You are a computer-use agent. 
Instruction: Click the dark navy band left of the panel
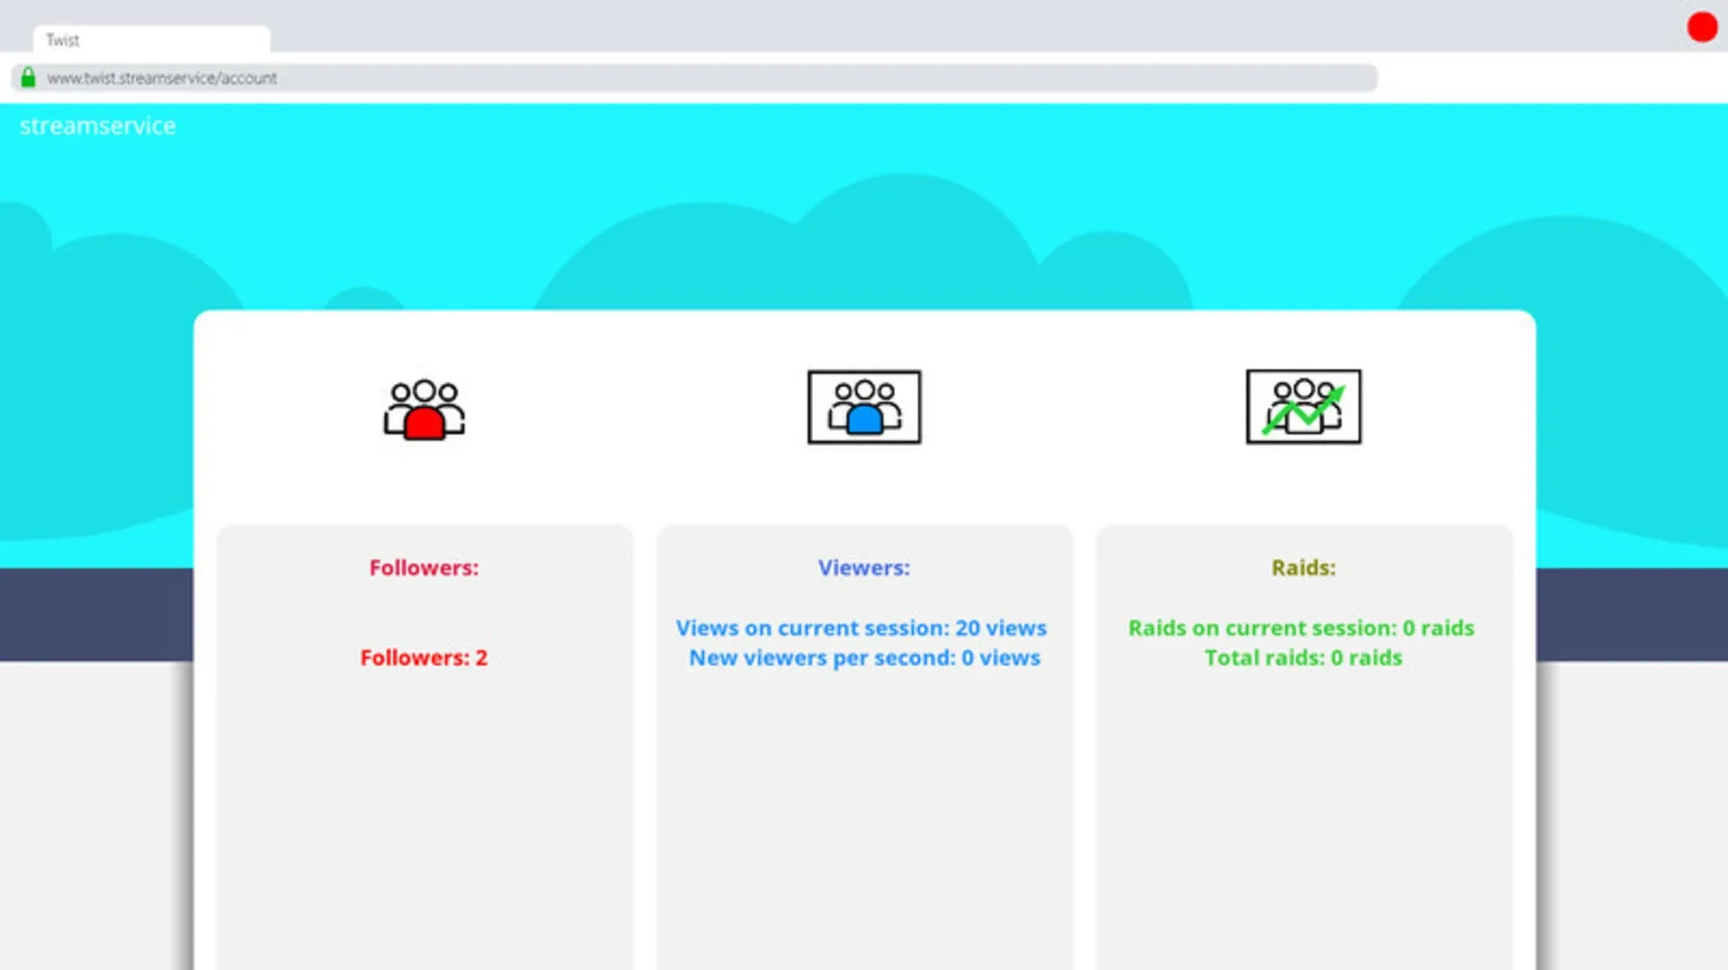click(94, 615)
